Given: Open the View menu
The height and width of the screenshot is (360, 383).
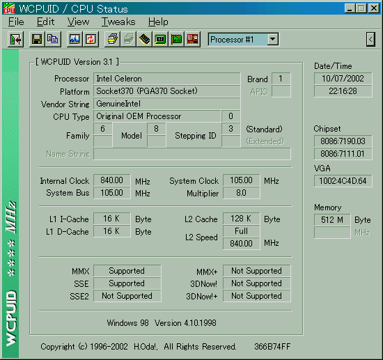Looking at the screenshot, I should click(78, 22).
